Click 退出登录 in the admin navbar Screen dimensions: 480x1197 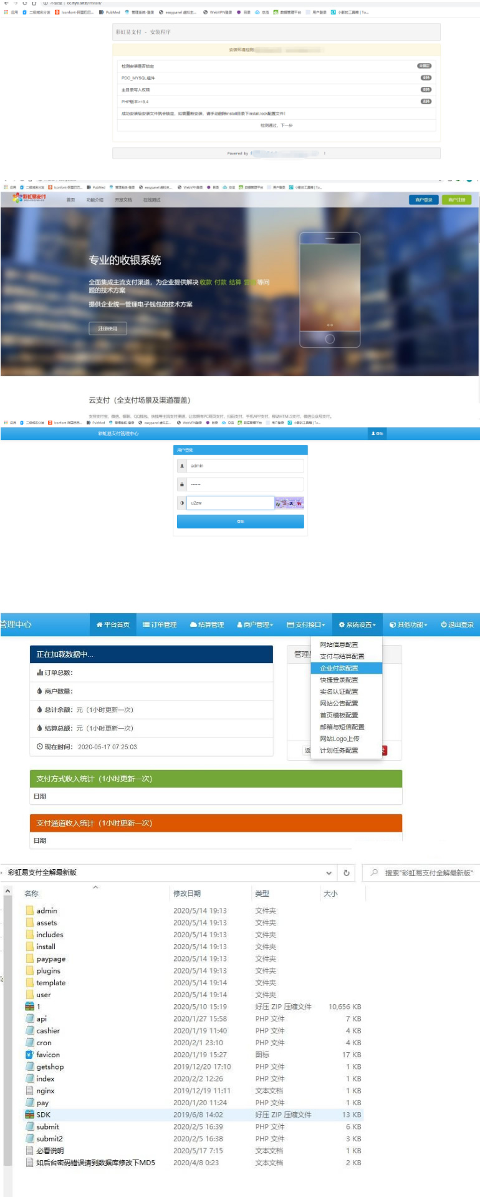click(x=457, y=624)
